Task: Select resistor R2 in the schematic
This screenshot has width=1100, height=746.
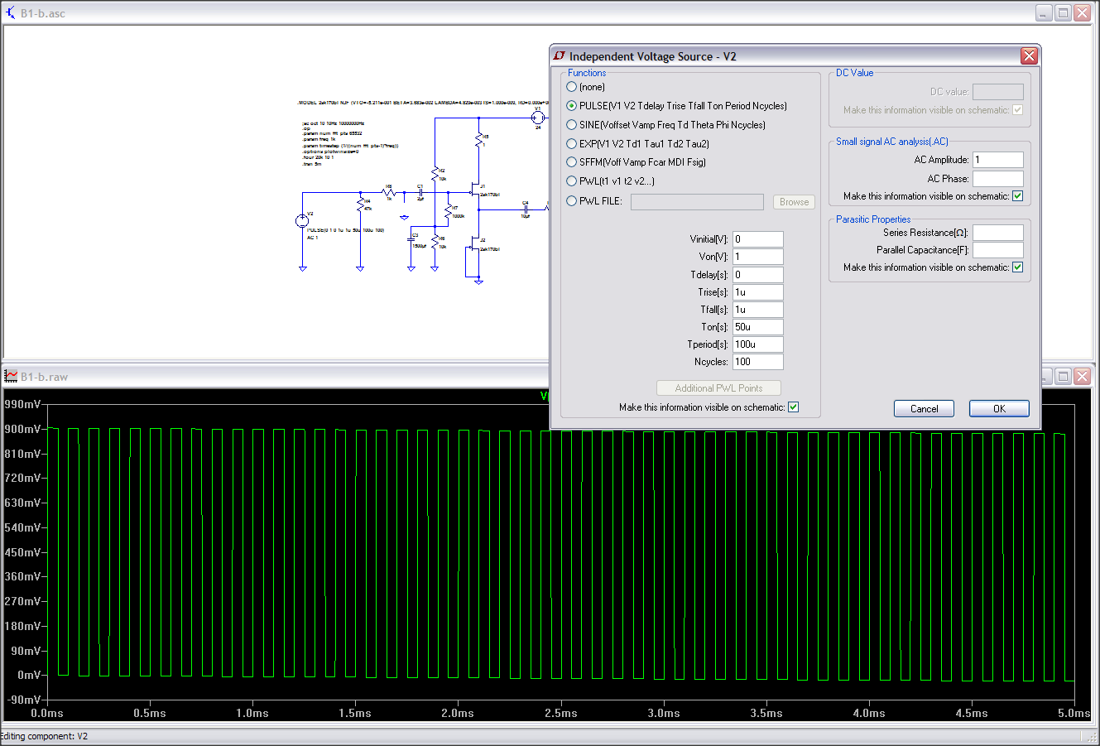Action: pyautogui.click(x=435, y=174)
